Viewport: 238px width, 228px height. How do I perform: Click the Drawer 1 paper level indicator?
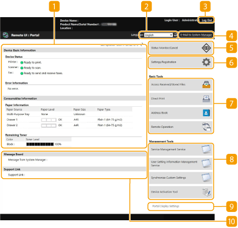pos(49,120)
